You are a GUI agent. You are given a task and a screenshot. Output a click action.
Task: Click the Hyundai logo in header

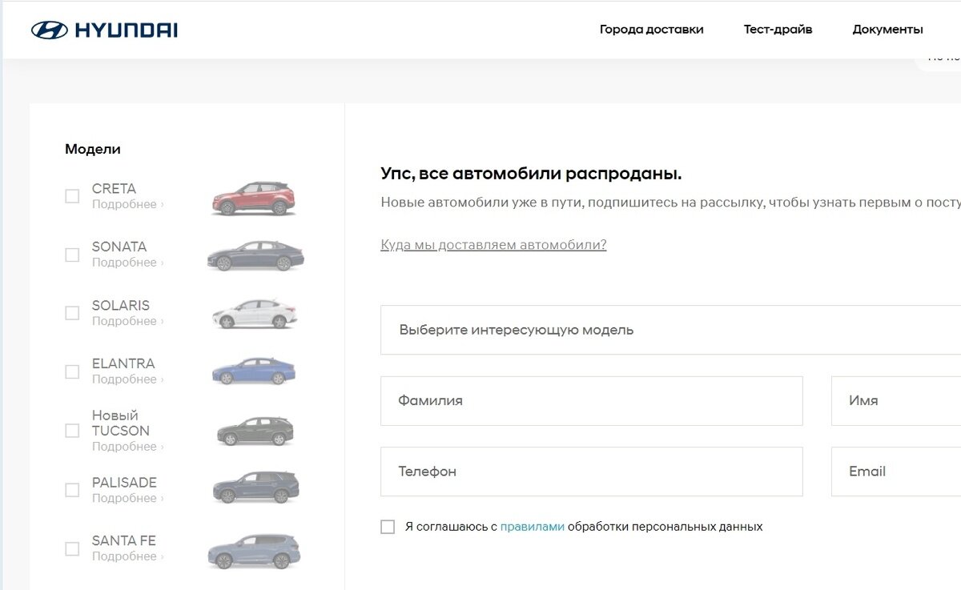104,30
